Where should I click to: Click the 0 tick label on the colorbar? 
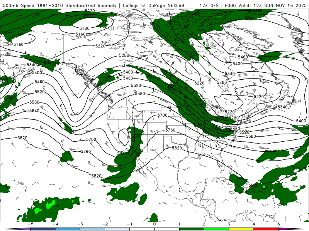click(x=154, y=224)
